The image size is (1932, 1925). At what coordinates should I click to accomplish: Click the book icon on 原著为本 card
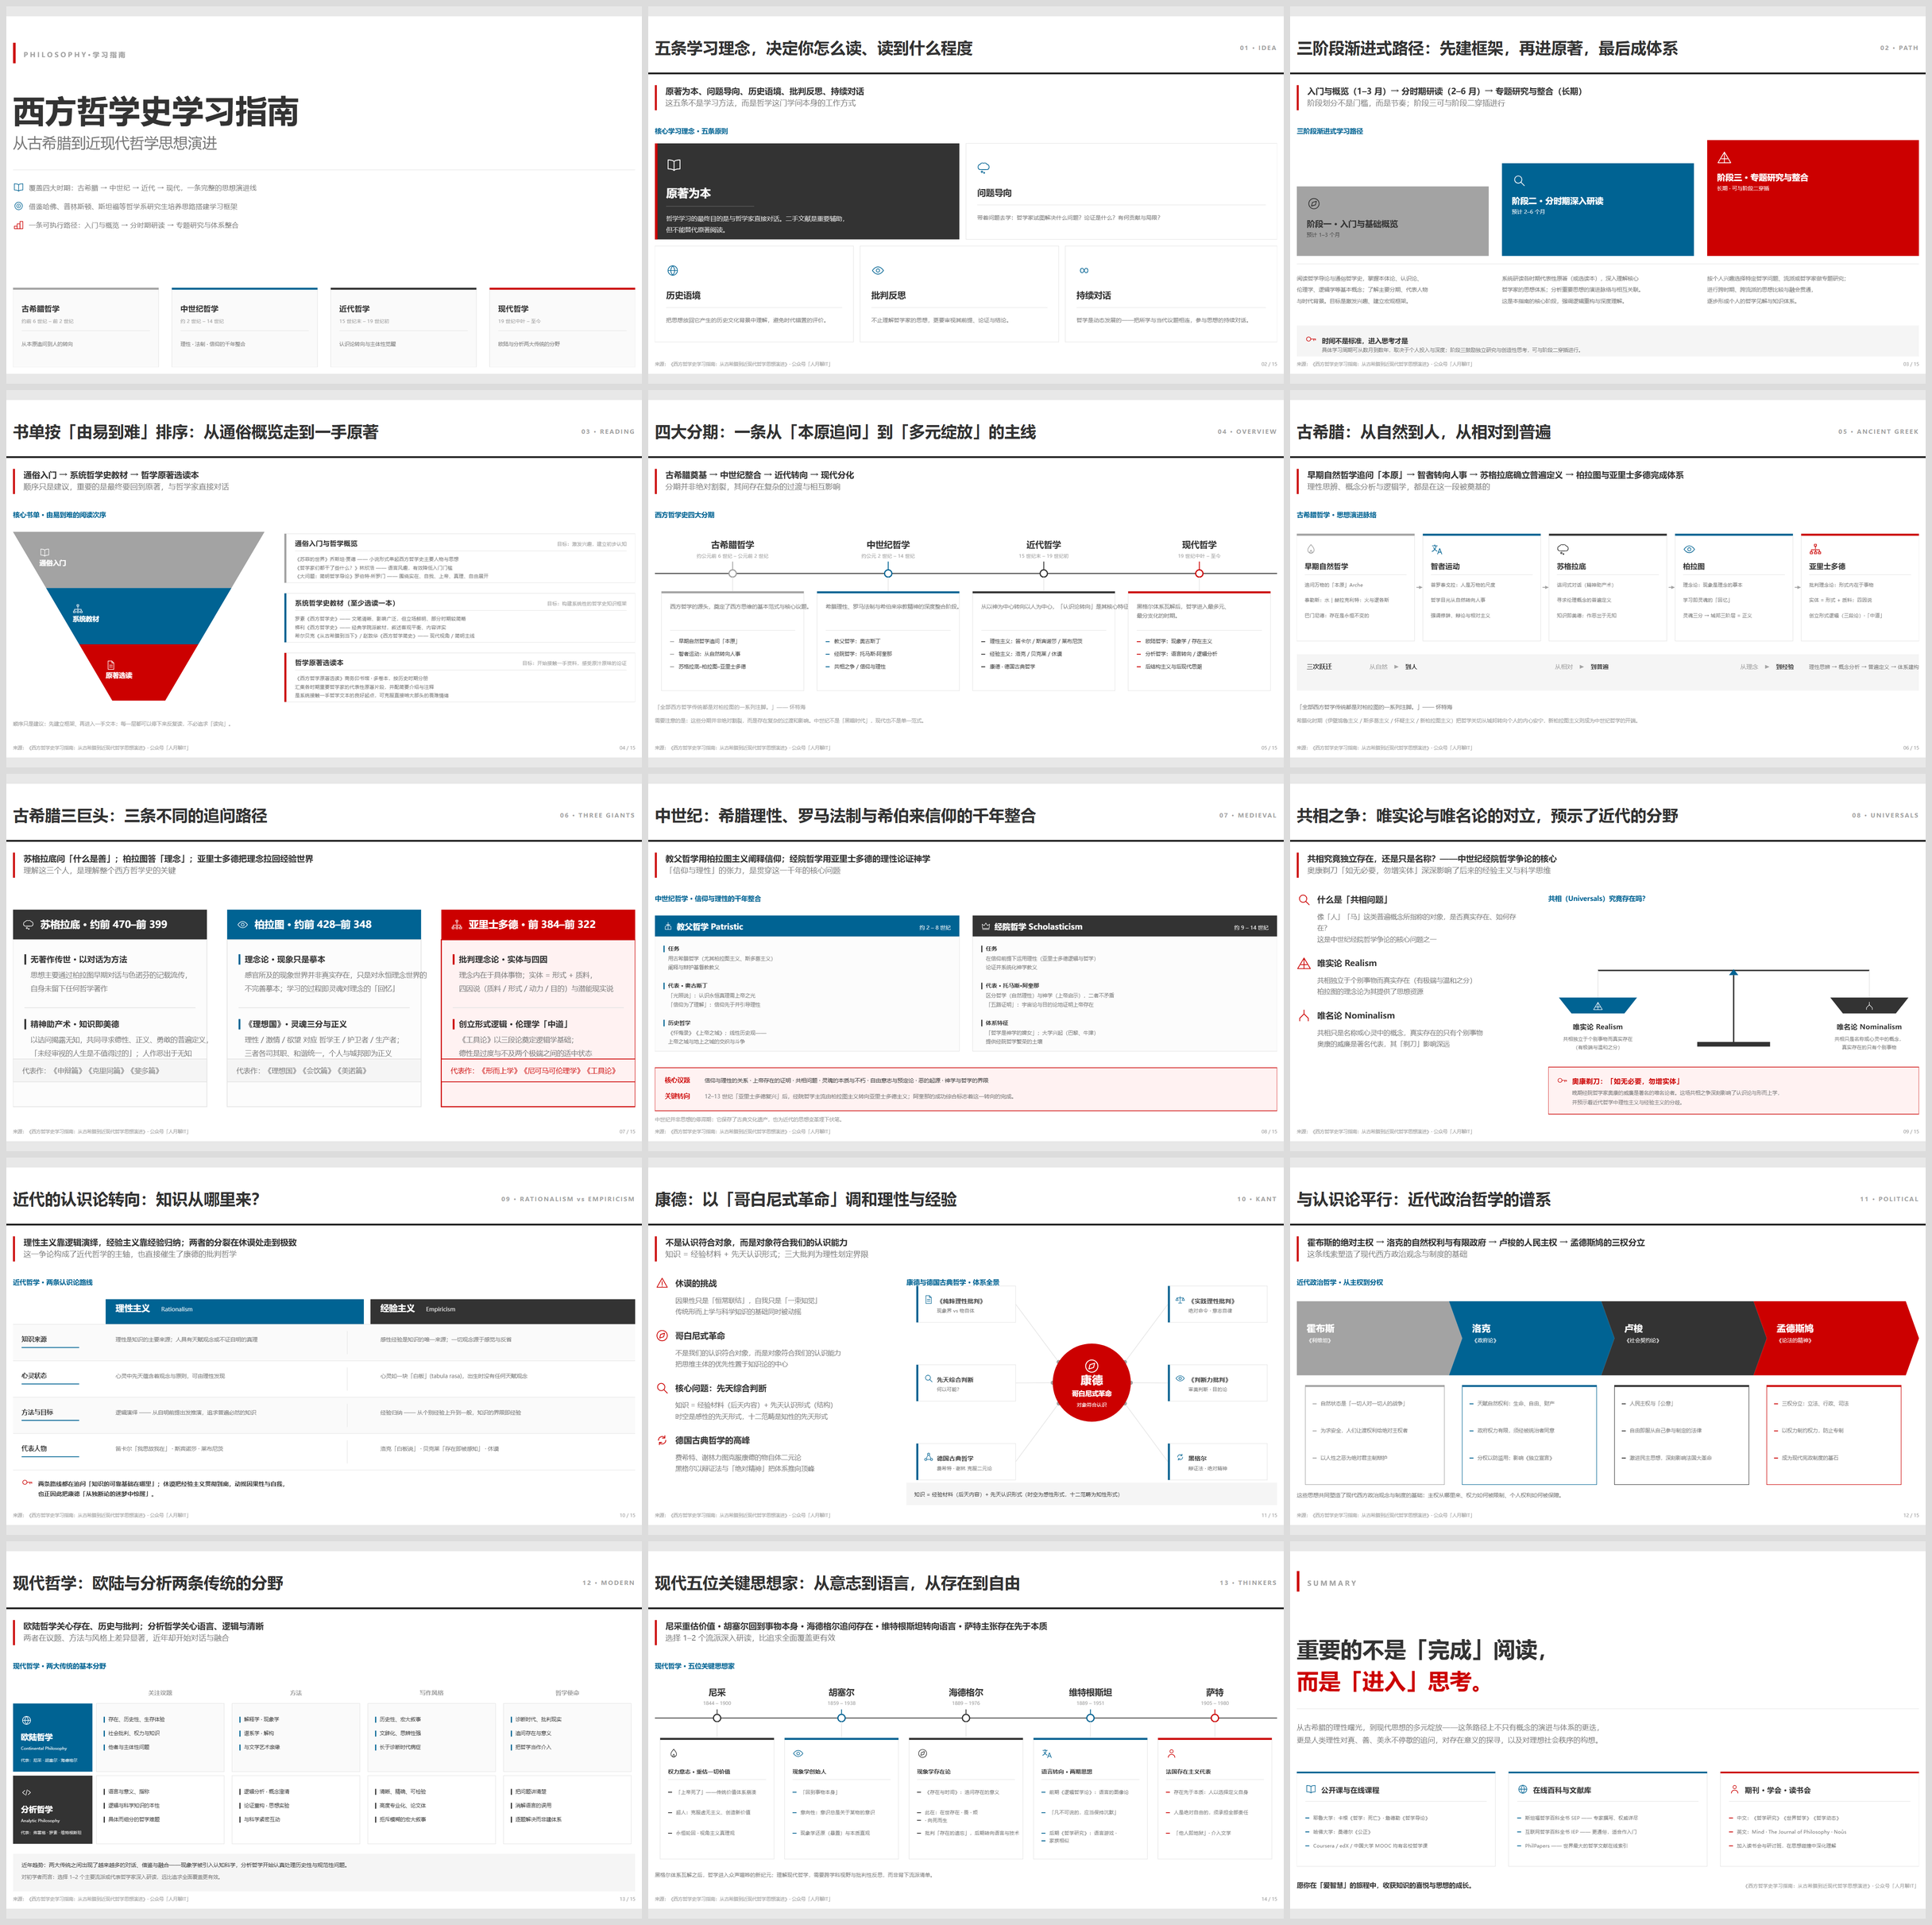point(674,165)
